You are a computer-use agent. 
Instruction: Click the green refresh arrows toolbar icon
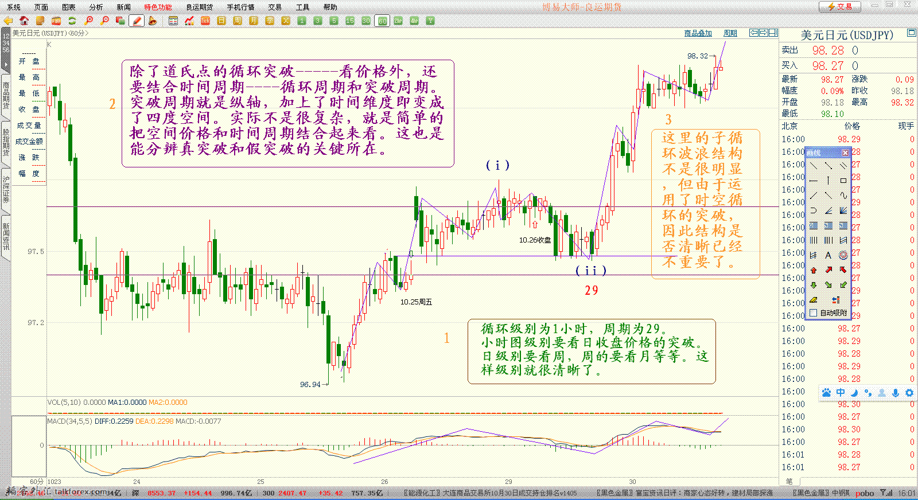click(x=72, y=21)
